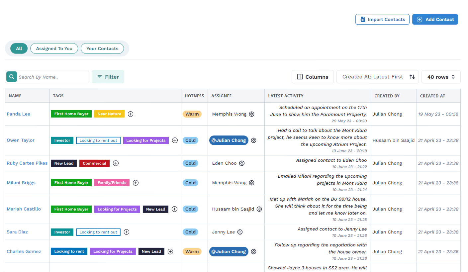Open the Filter panel
This screenshot has height=272, width=468.
(108, 77)
